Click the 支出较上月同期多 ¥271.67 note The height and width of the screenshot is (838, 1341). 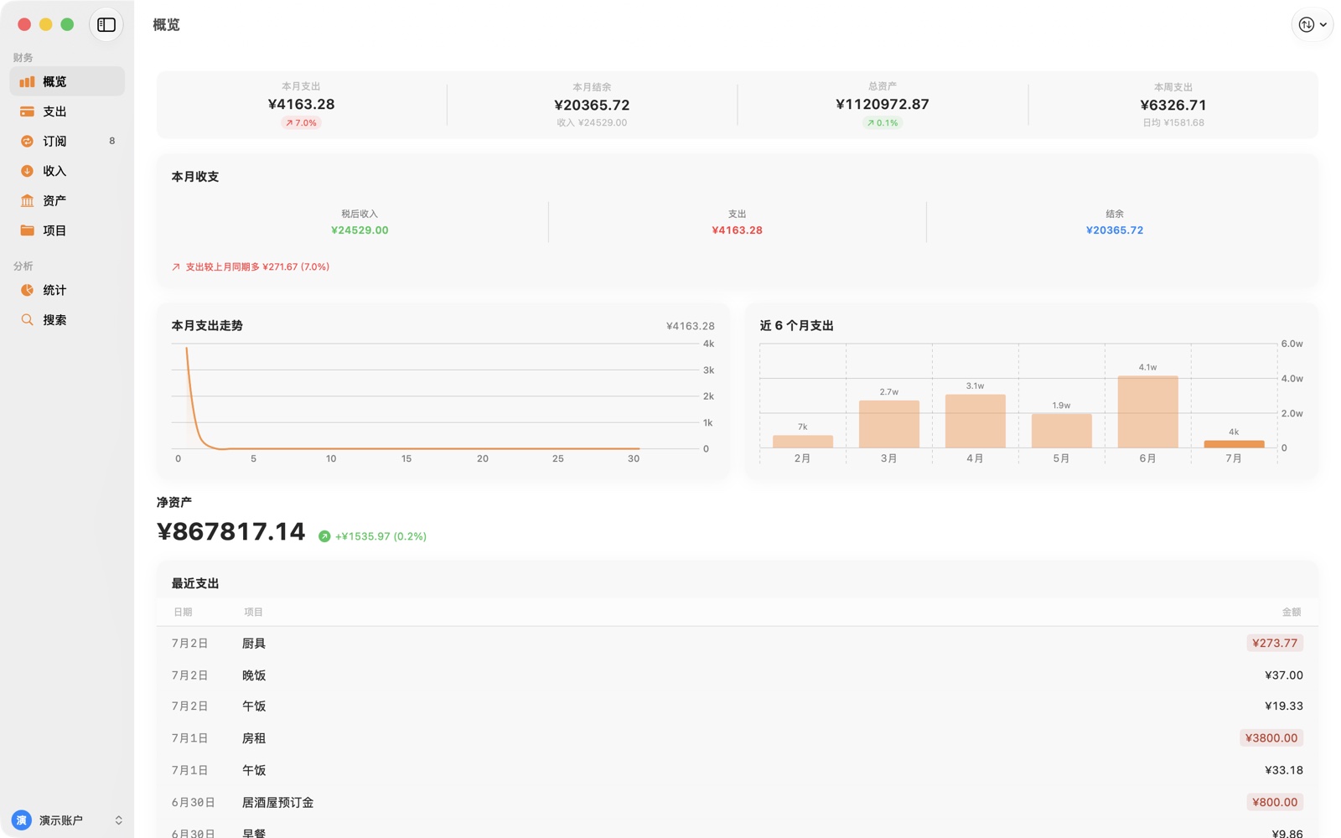251,266
